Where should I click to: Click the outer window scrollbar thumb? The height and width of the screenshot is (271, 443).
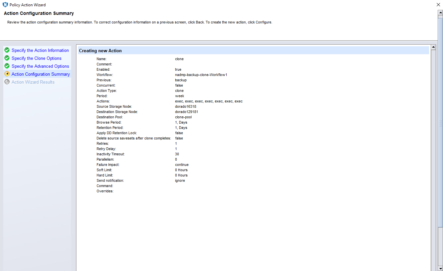coord(440,123)
